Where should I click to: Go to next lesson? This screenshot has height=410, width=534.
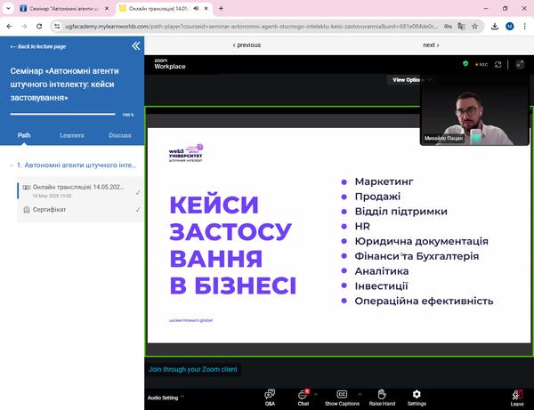pyautogui.click(x=431, y=45)
